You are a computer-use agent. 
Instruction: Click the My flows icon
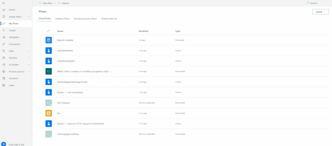[4, 24]
